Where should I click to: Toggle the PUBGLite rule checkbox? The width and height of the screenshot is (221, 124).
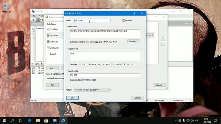coord(48,41)
